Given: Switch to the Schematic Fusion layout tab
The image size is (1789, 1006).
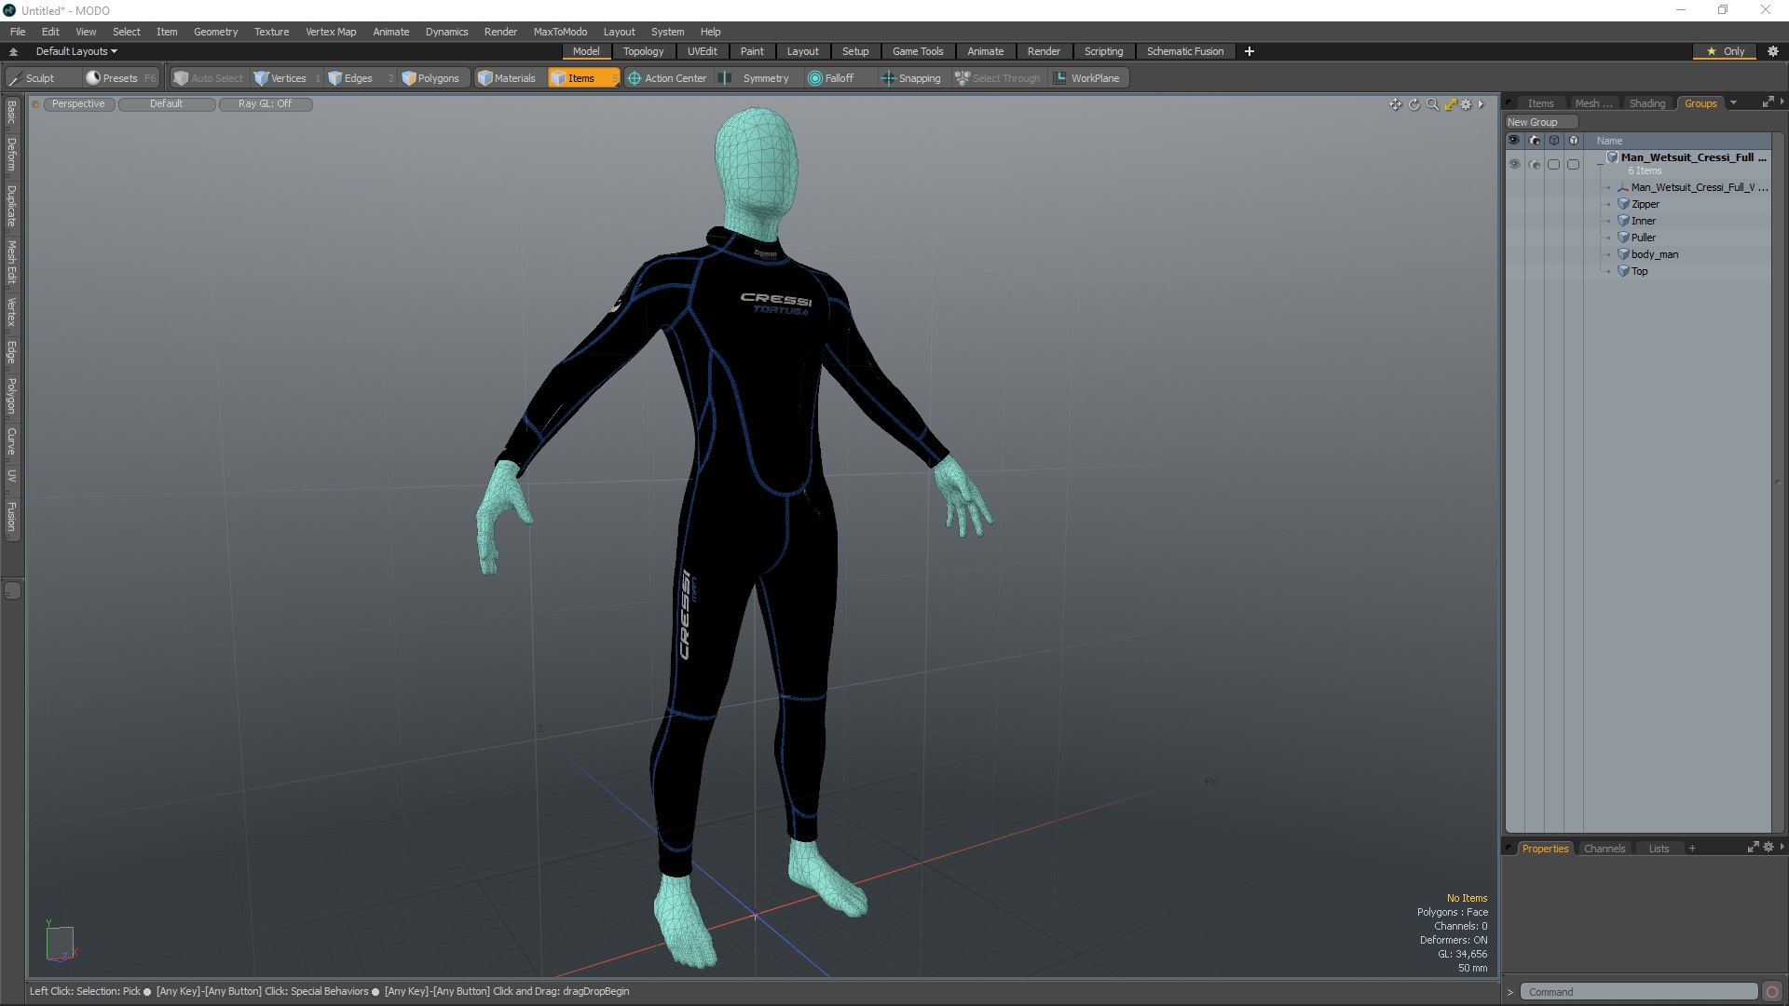Looking at the screenshot, I should 1185,51.
